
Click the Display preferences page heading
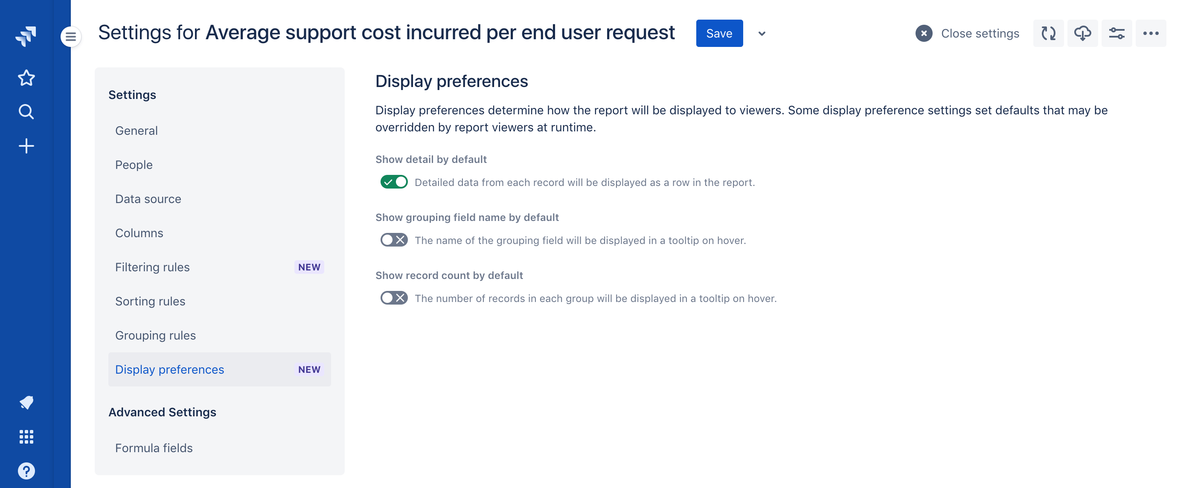451,81
